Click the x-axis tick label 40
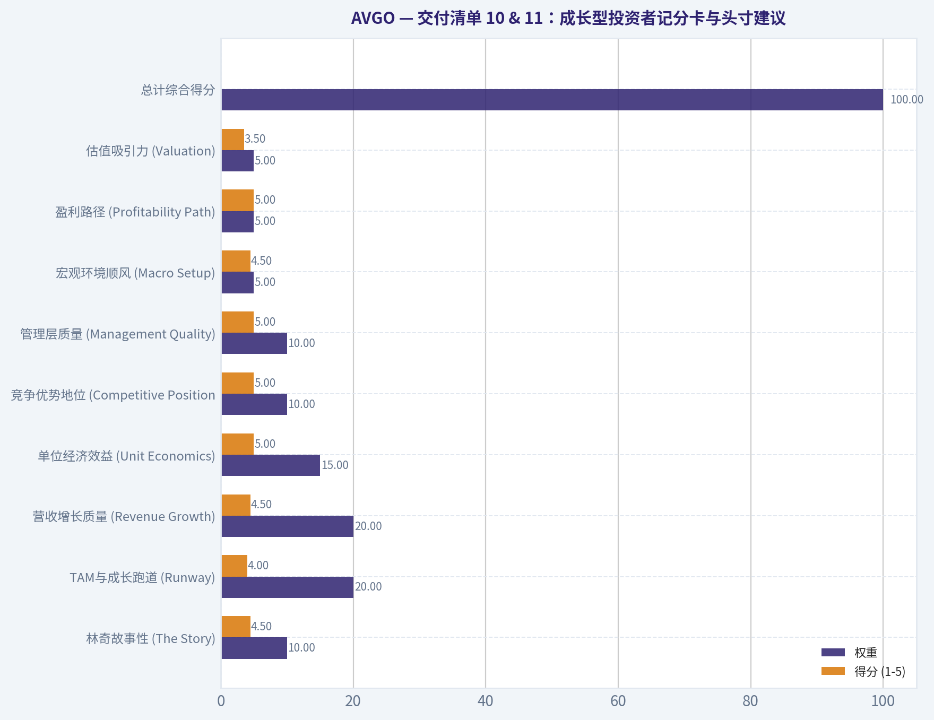The height and width of the screenshot is (720, 934). pos(485,701)
